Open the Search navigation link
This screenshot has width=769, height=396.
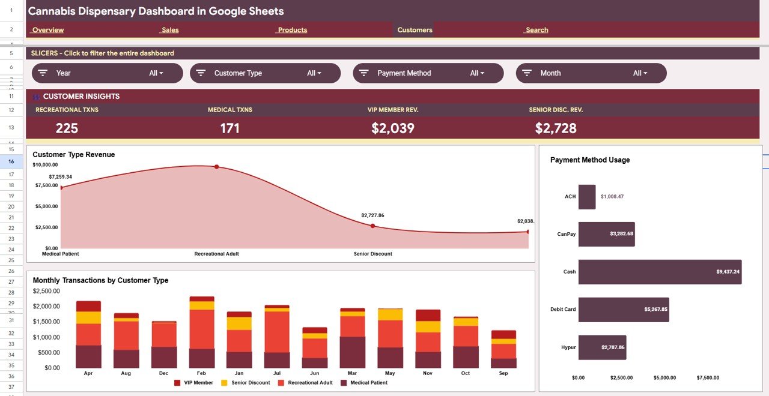tap(536, 30)
